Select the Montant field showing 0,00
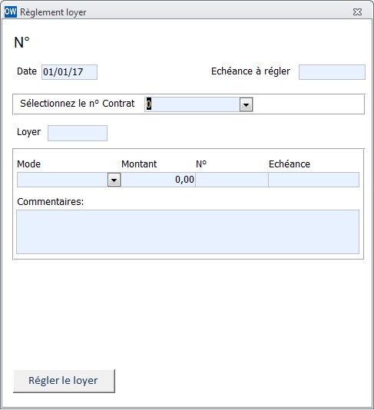This screenshot has height=410, width=374. [x=158, y=180]
